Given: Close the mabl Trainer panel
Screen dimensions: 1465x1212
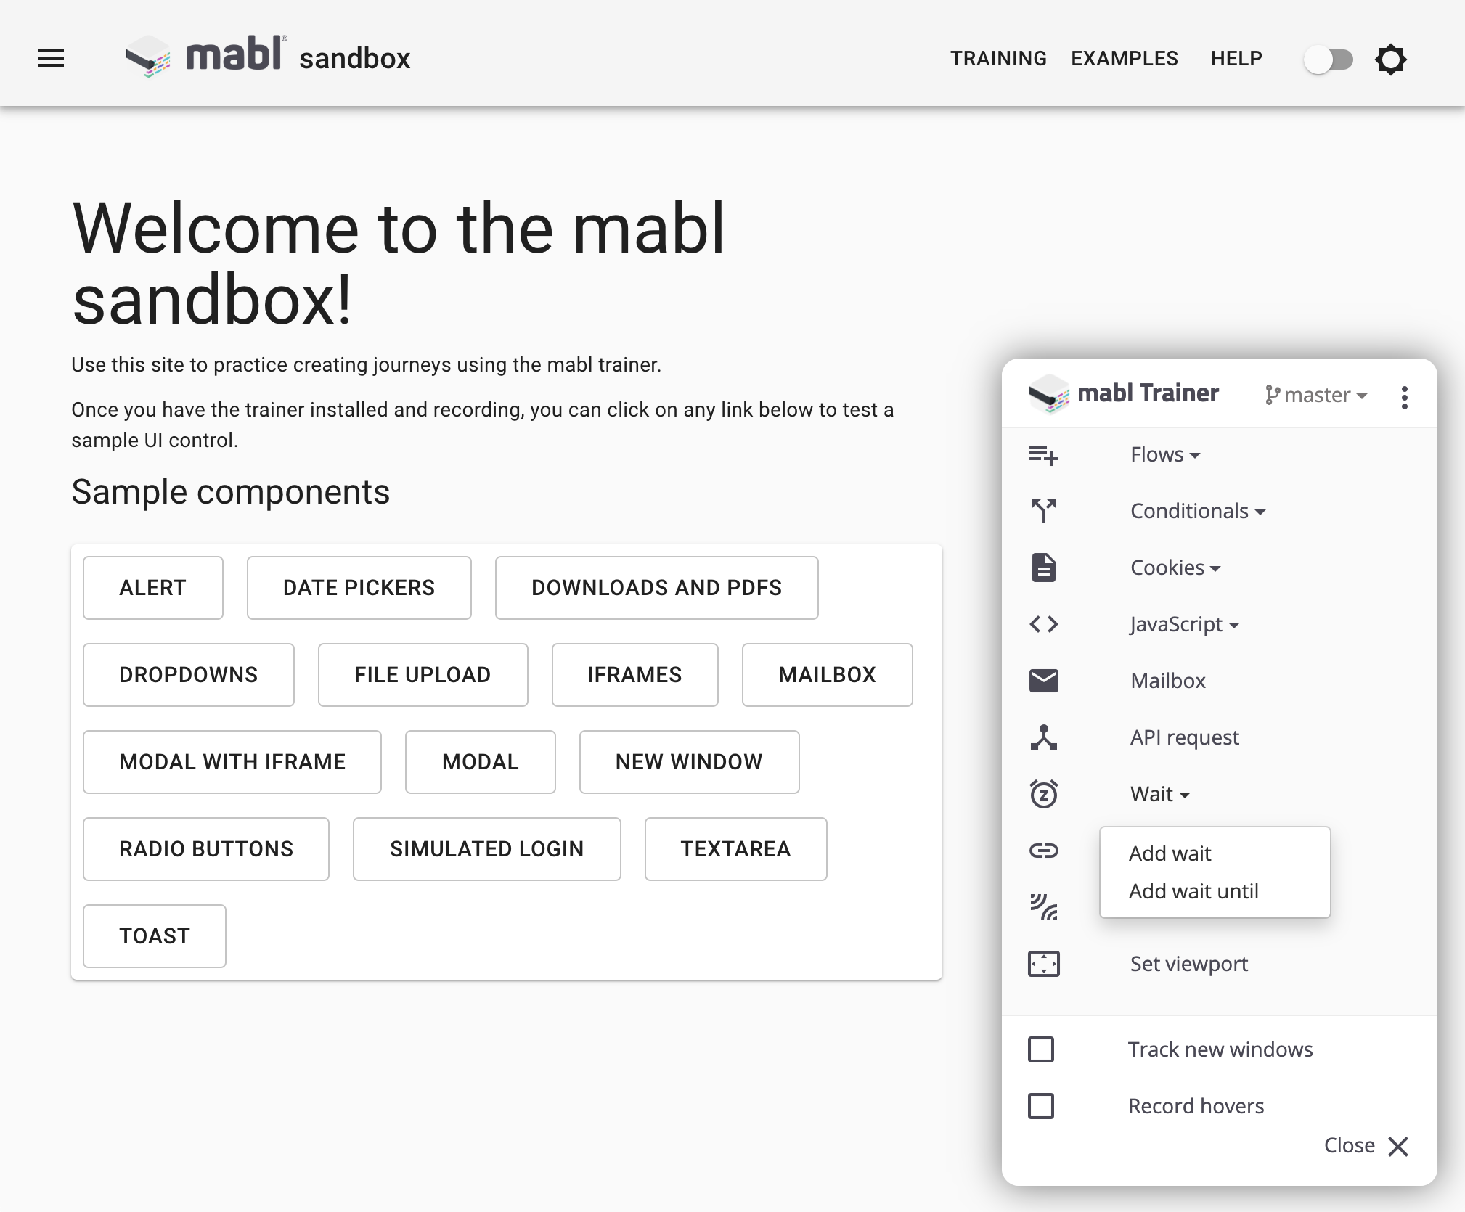Looking at the screenshot, I should coord(1366,1146).
